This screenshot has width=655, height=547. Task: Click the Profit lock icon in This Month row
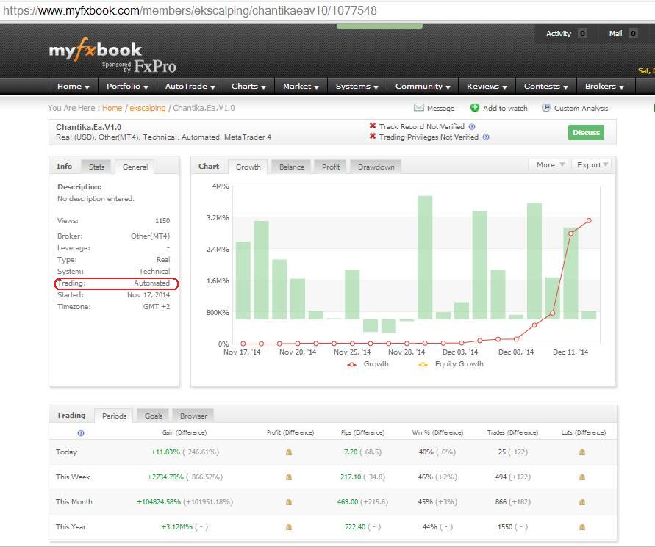[x=289, y=502]
